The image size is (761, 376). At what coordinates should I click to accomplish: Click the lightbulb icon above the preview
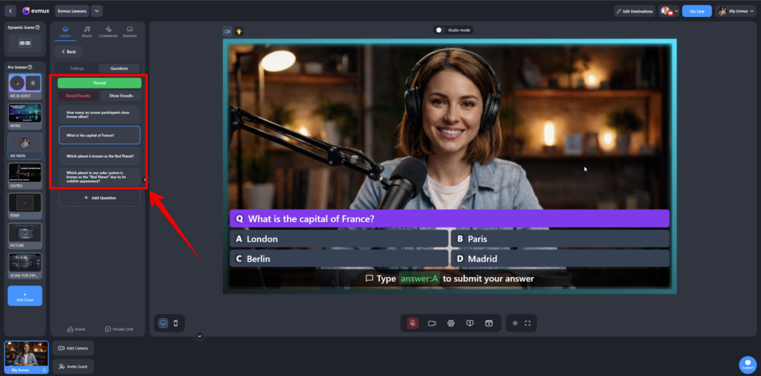[x=239, y=31]
